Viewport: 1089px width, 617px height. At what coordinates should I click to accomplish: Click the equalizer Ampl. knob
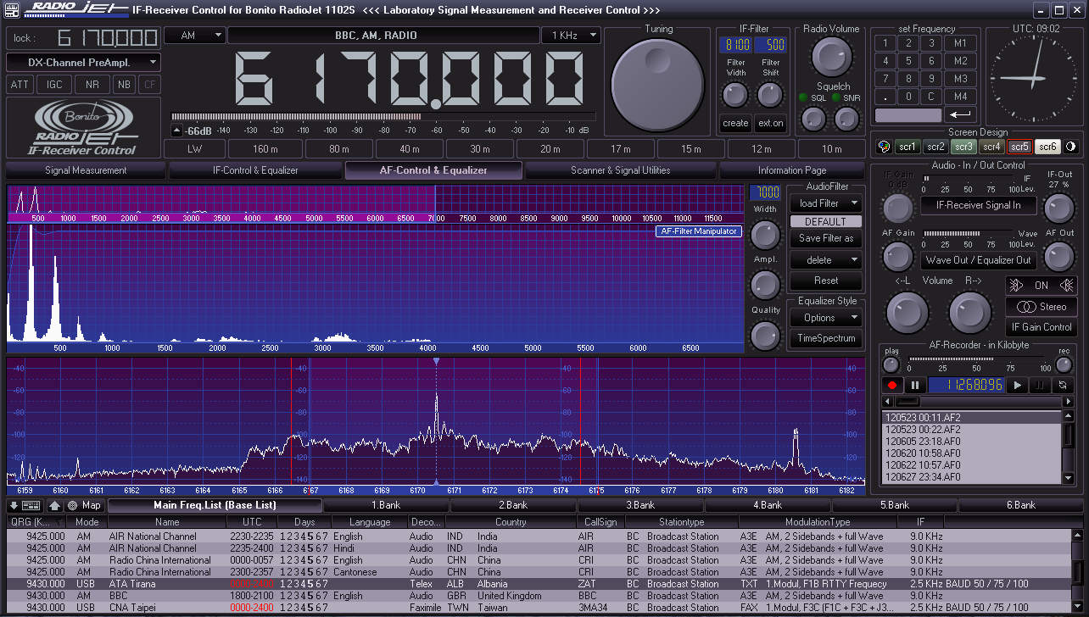pyautogui.click(x=765, y=286)
